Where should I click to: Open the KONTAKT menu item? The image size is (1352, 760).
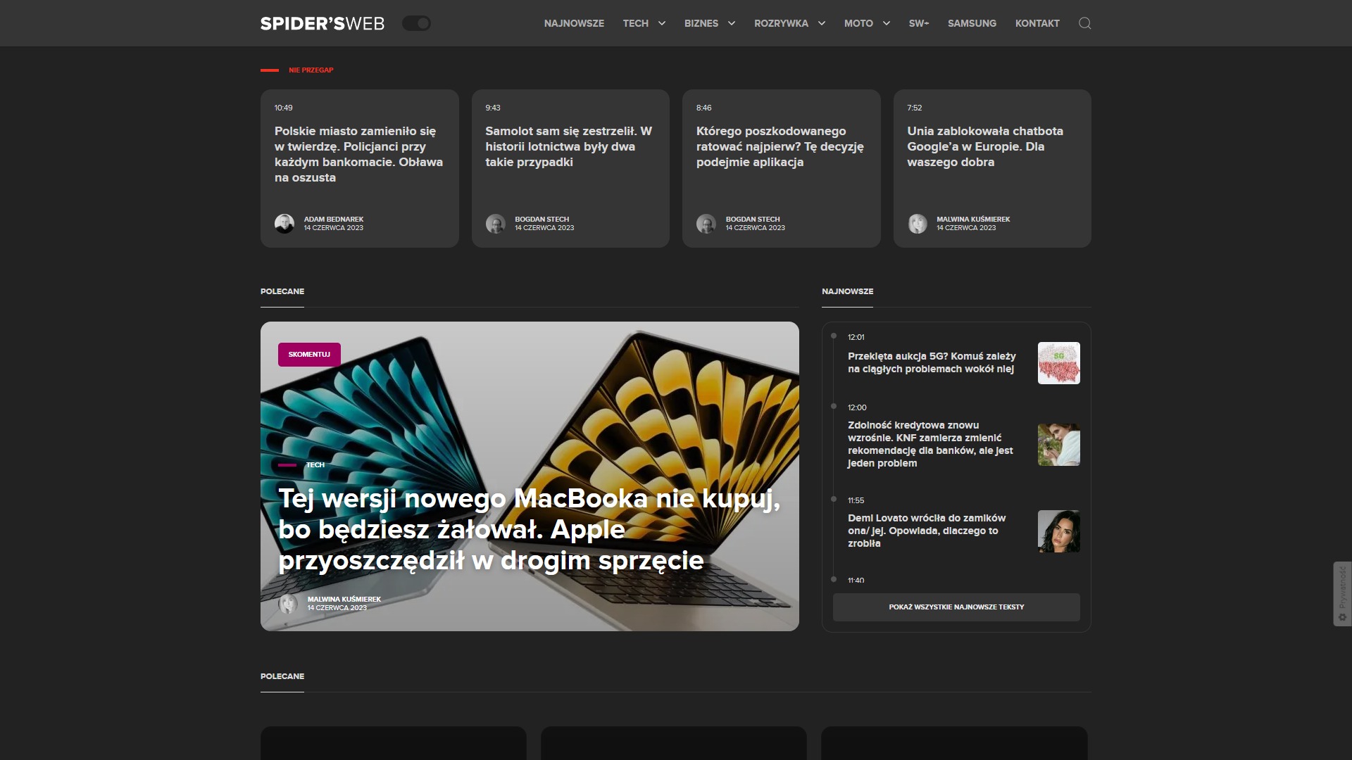pyautogui.click(x=1037, y=23)
